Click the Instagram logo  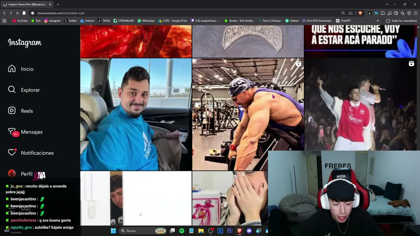(25, 43)
